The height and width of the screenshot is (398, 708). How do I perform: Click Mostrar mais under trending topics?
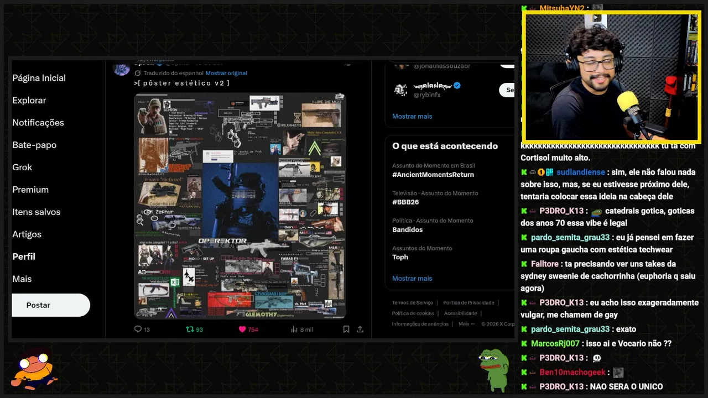tap(412, 278)
